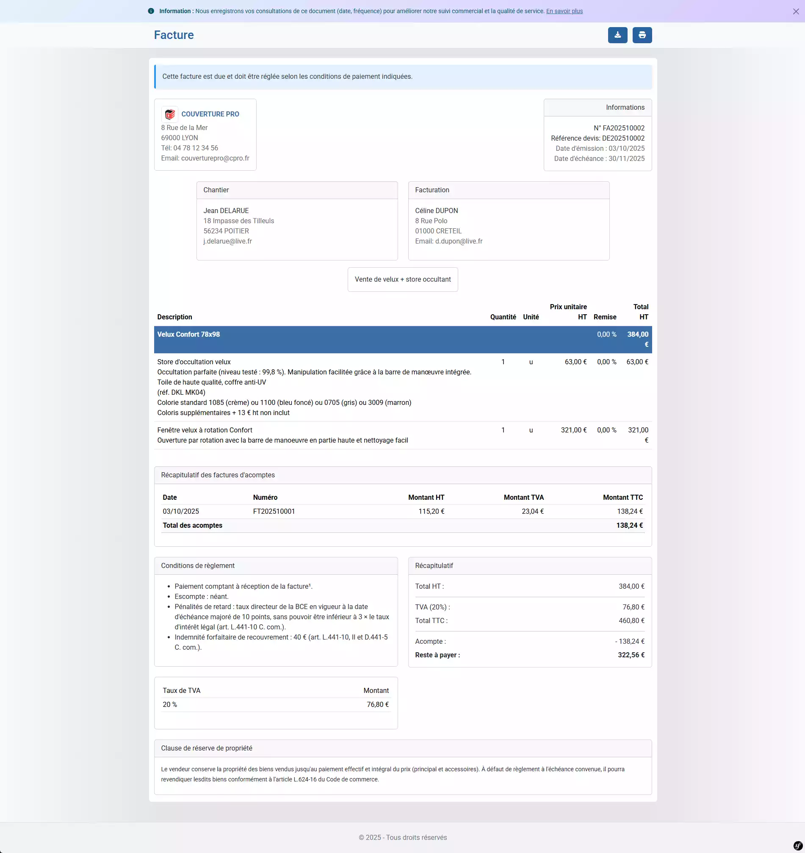Click the 'Chantier' section header

[x=216, y=190]
